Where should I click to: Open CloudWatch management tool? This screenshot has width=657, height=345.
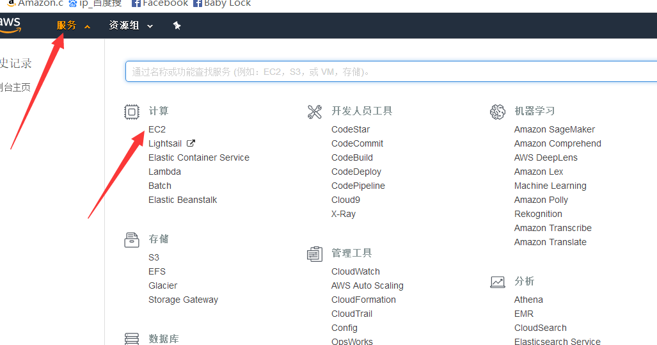point(355,271)
